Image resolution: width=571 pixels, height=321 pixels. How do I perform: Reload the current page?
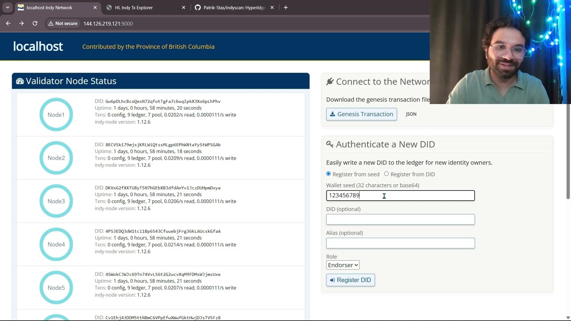[x=35, y=24]
